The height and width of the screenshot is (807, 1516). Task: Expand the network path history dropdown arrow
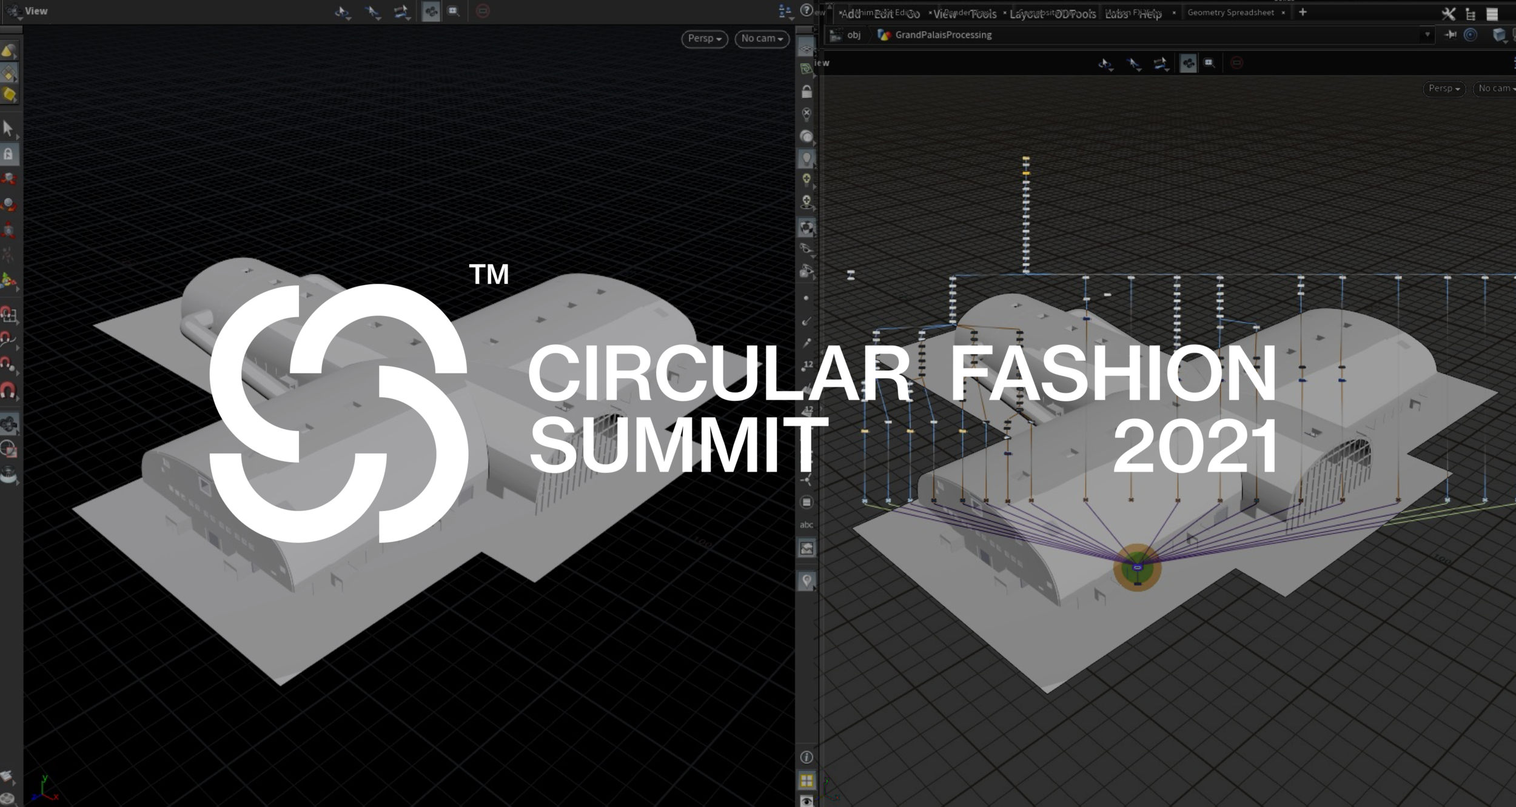pyautogui.click(x=1427, y=35)
